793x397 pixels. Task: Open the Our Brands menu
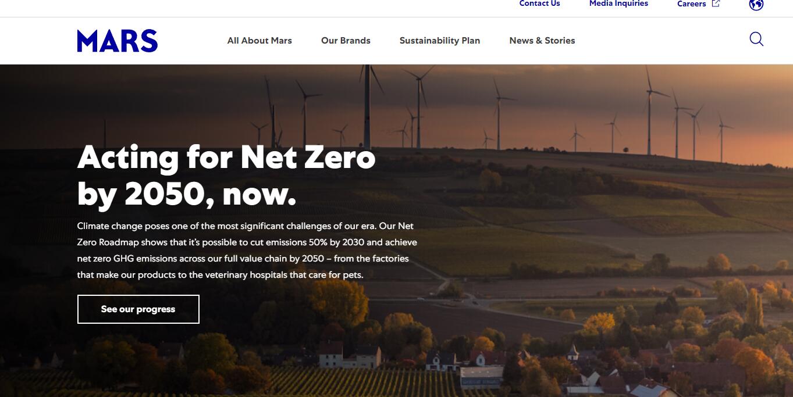[346, 41]
